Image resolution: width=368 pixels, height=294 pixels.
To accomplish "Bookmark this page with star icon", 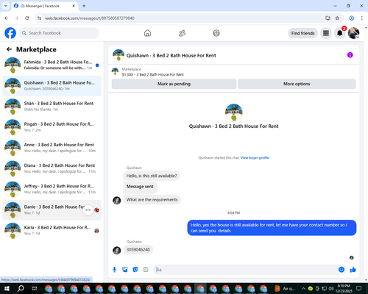I will pyautogui.click(x=337, y=18).
